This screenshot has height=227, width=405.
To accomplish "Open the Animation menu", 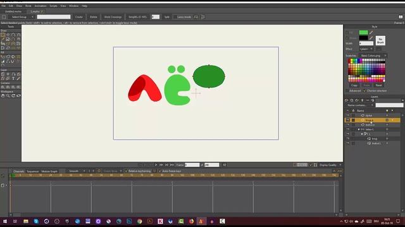I will 40,6.
